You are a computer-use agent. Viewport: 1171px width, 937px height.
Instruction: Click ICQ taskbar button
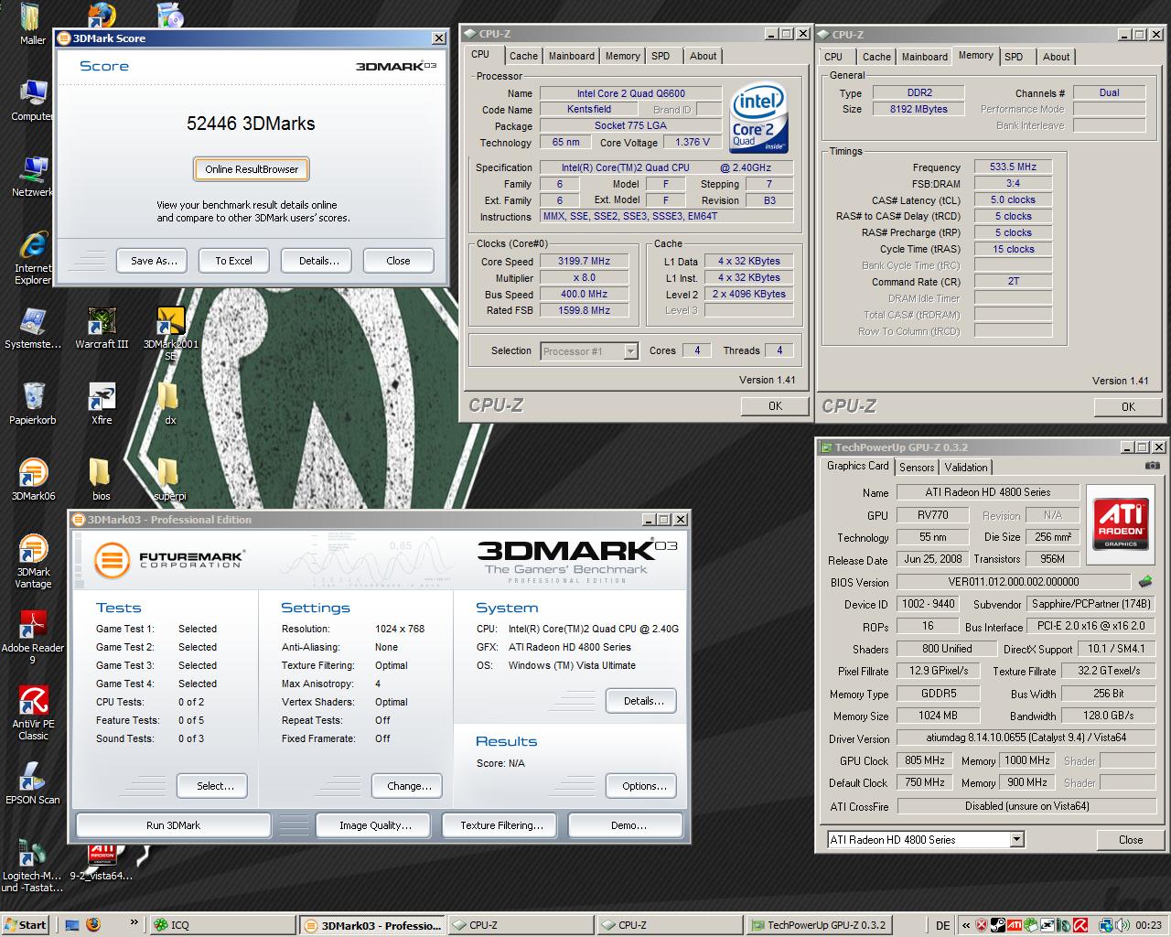coord(221,925)
